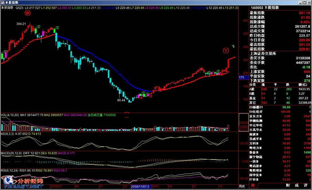Click the circled III wave marker on chart
Viewport: 312px width, 190px height.
coord(28,13)
